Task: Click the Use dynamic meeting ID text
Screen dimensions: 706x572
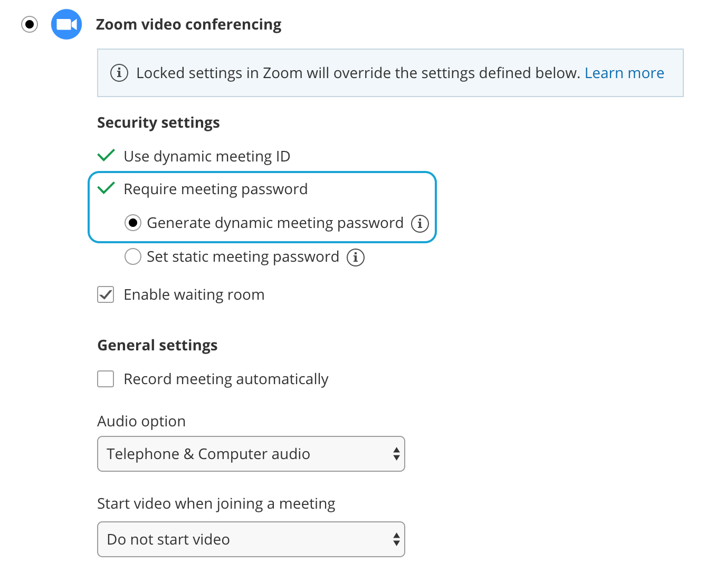Action: pyautogui.click(x=207, y=156)
